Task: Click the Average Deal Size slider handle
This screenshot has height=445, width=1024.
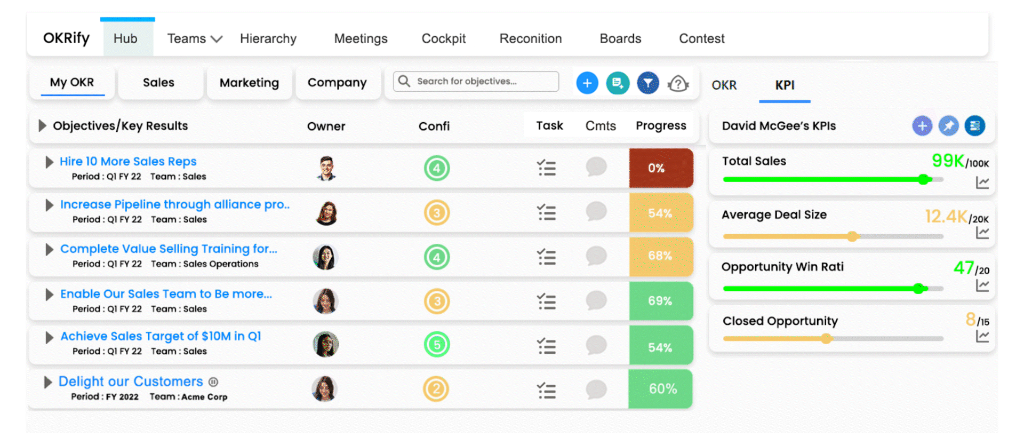Action: point(852,236)
